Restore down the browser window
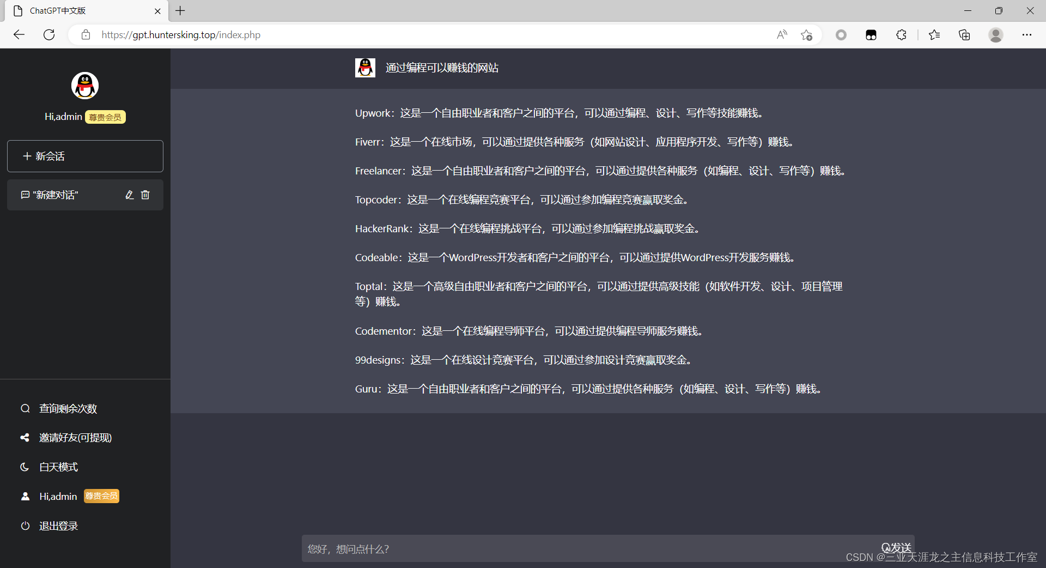The height and width of the screenshot is (568, 1046). point(999,11)
